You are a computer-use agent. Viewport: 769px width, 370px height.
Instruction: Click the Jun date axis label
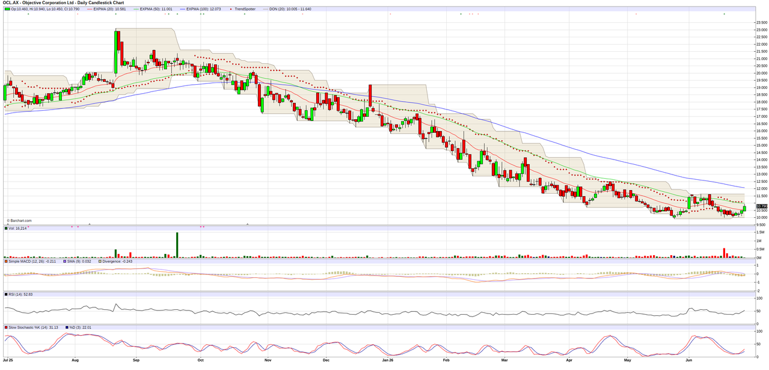688,361
